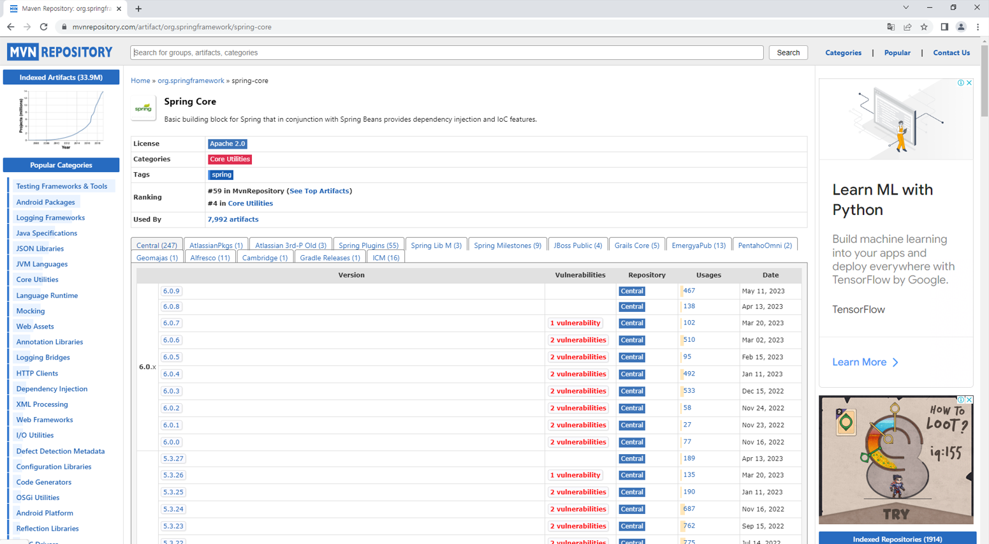Open Popular in top navigation
Viewport: 989px width, 544px height.
coord(897,53)
